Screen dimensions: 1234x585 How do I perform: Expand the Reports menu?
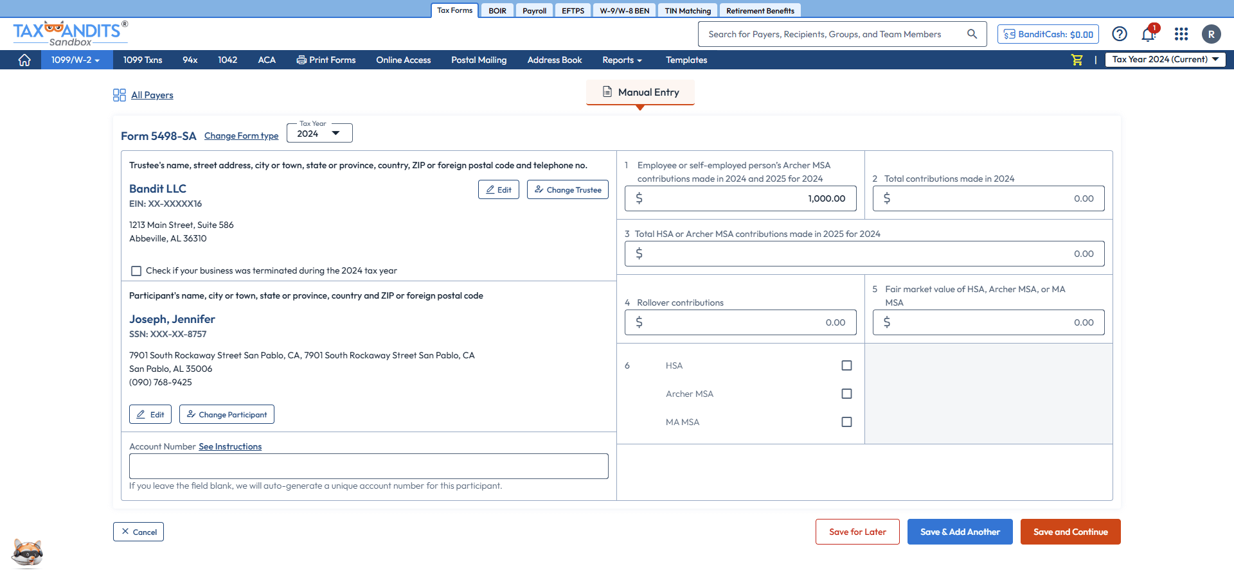tap(621, 60)
